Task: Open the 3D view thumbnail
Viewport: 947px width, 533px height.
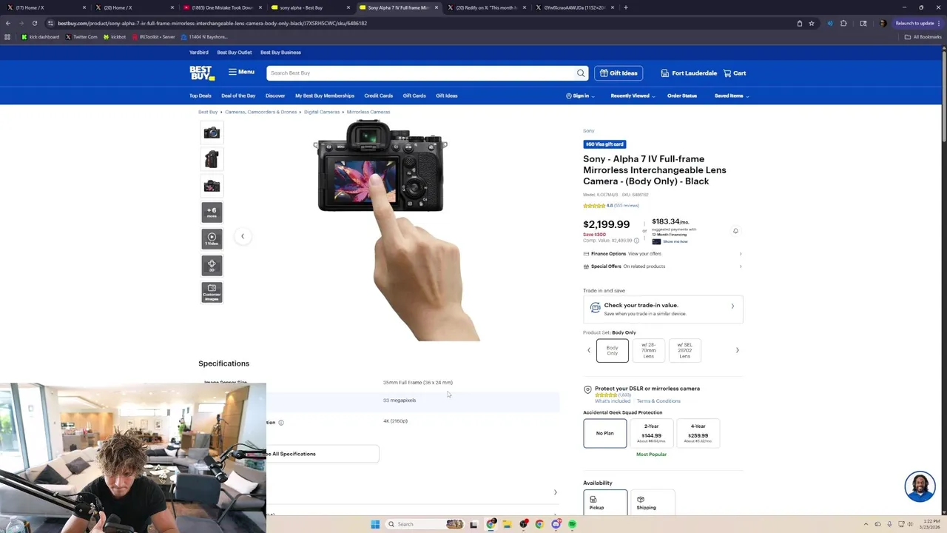Action: tap(212, 266)
